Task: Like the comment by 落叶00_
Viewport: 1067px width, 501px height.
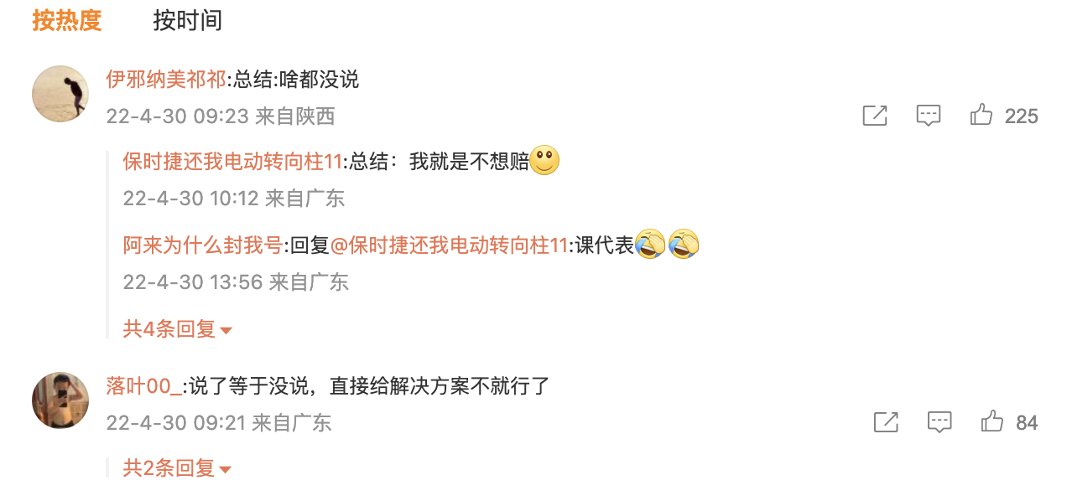Action: 992,421
